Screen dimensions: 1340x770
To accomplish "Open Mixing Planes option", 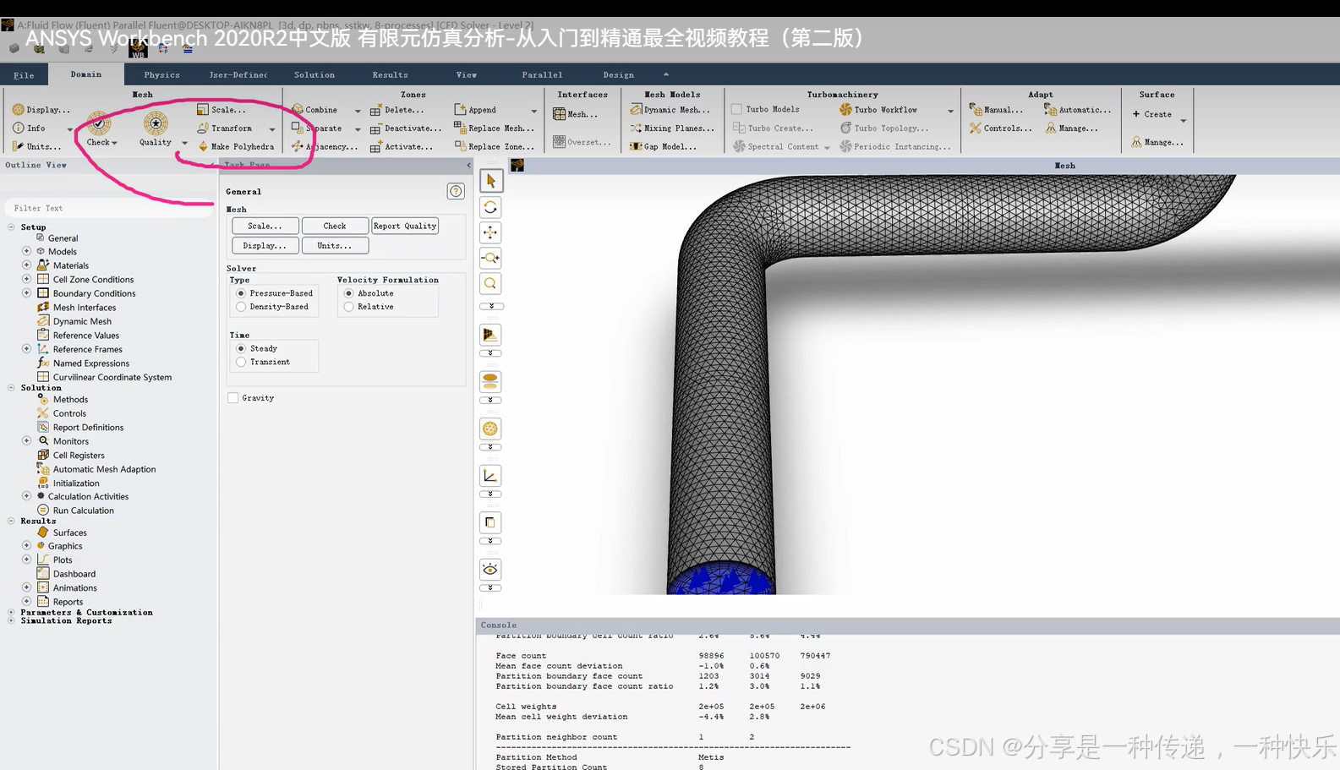I will [x=672, y=128].
